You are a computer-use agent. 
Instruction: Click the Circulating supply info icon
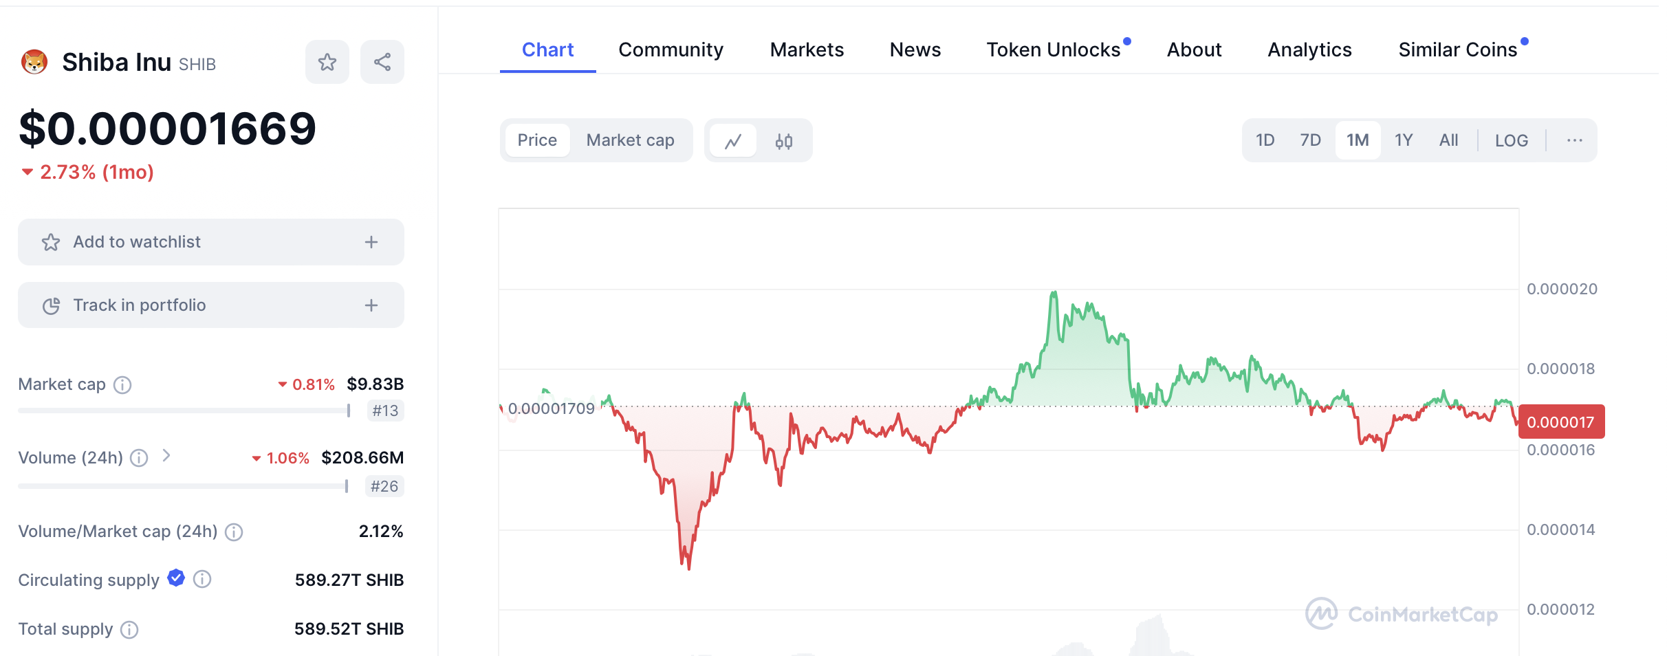tap(202, 580)
